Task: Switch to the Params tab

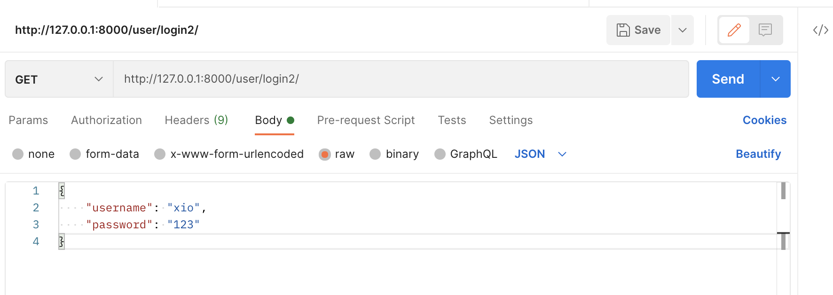Action: [28, 120]
